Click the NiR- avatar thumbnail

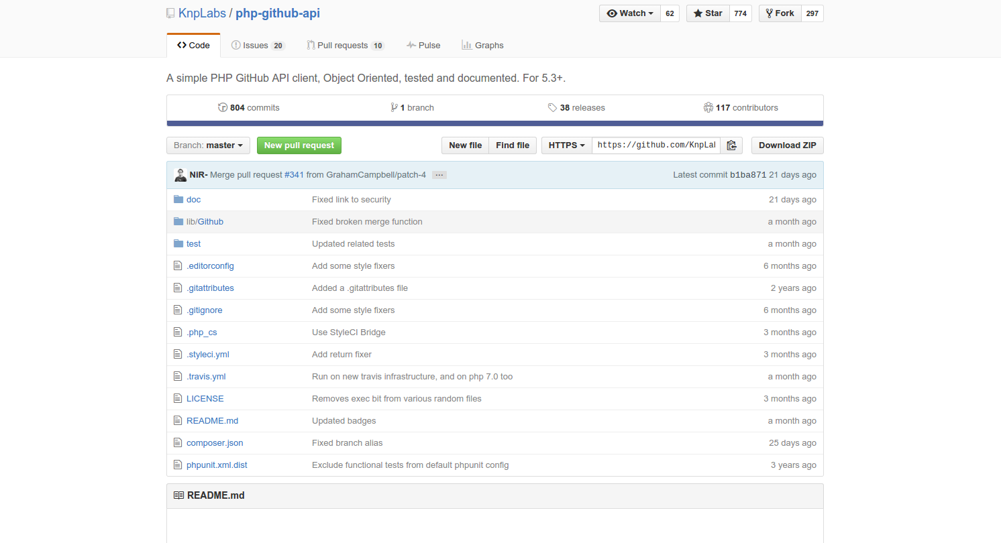(x=180, y=175)
